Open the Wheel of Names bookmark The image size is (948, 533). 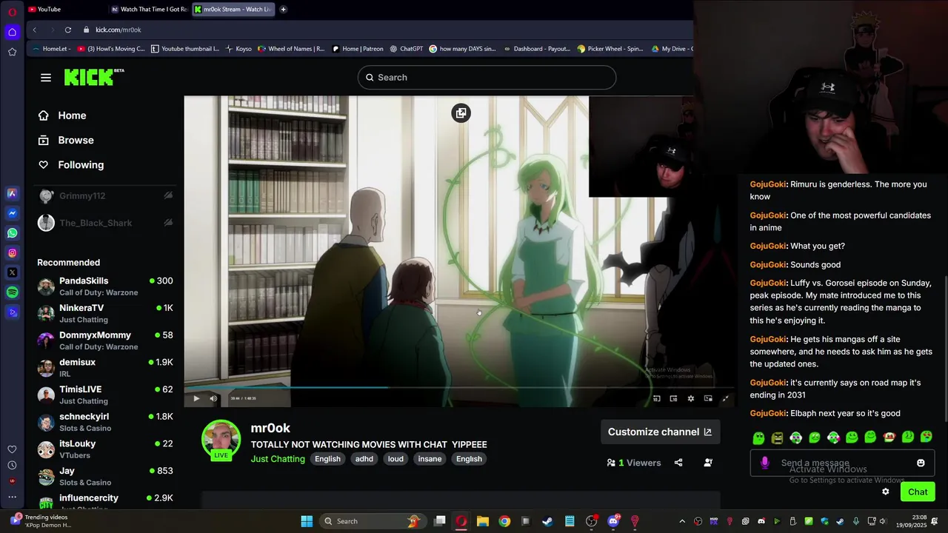click(x=291, y=49)
